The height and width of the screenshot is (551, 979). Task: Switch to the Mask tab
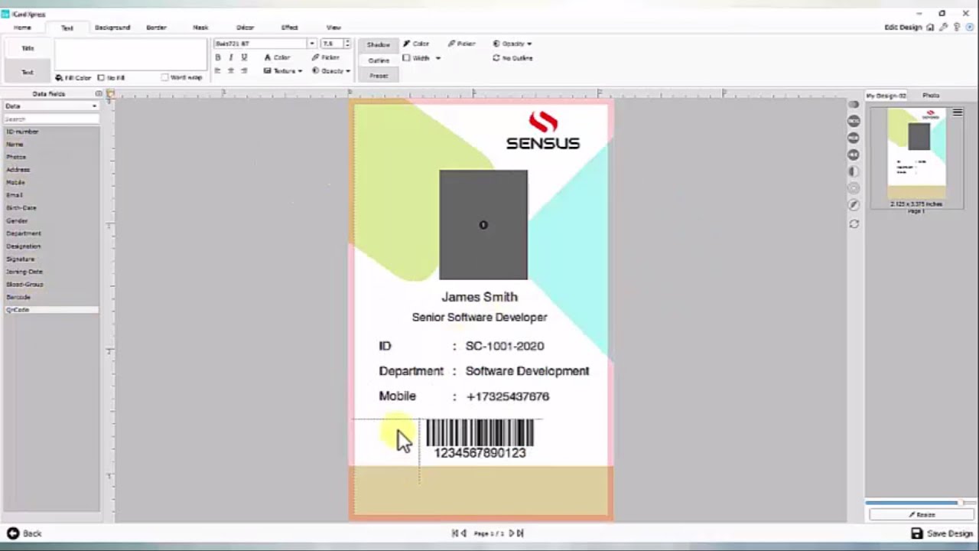pos(200,28)
